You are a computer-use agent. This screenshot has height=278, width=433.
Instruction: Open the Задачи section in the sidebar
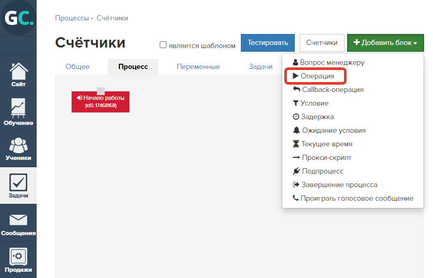click(18, 186)
